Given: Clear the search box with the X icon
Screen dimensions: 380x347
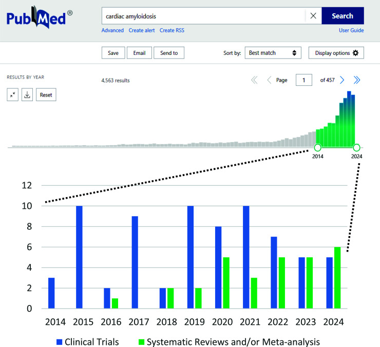Looking at the screenshot, I should point(313,16).
